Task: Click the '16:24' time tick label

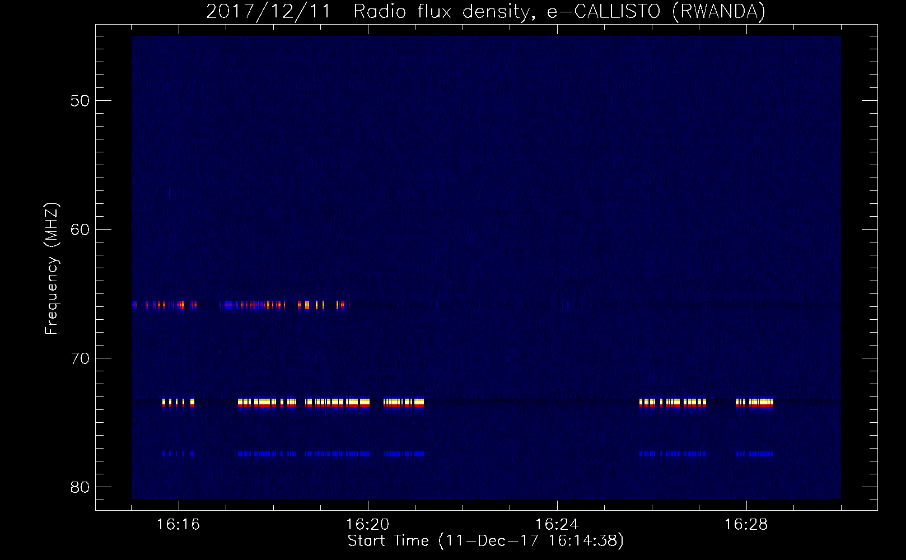Action: tap(557, 524)
